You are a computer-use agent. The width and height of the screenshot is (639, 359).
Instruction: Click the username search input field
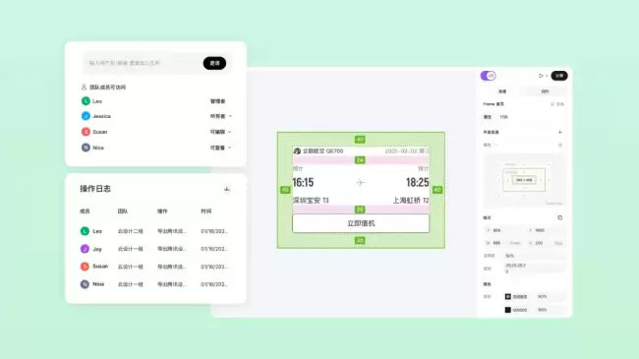tap(144, 63)
